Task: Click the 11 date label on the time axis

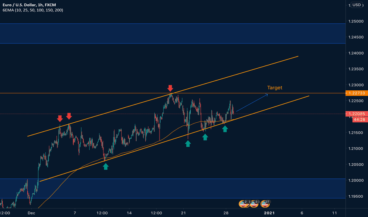Action: click(334, 213)
